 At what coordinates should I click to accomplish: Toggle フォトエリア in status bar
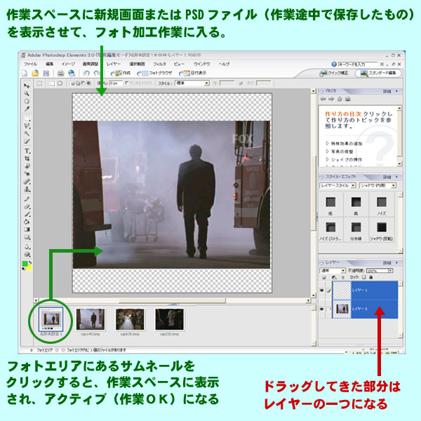click(x=44, y=350)
